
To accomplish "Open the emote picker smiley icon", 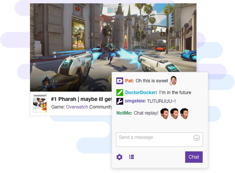I will (197, 138).
